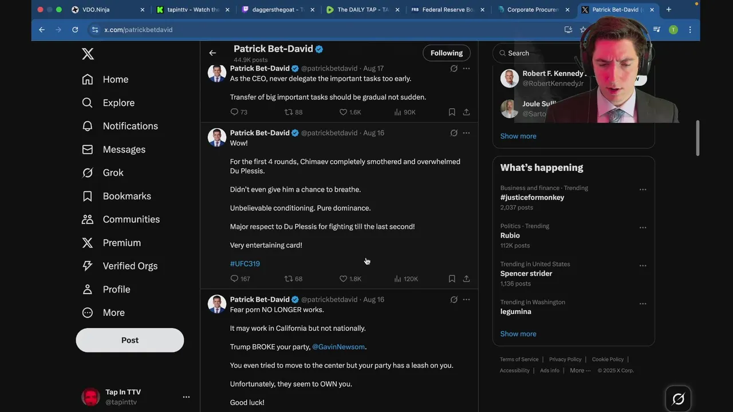Open the Spencer strider trend
The width and height of the screenshot is (733, 412).
tap(526, 274)
